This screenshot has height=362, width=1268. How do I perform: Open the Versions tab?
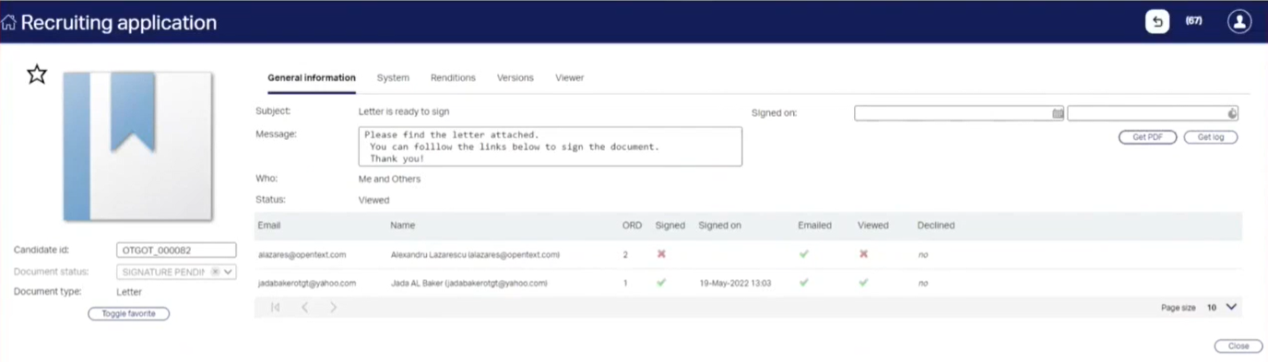pos(515,78)
